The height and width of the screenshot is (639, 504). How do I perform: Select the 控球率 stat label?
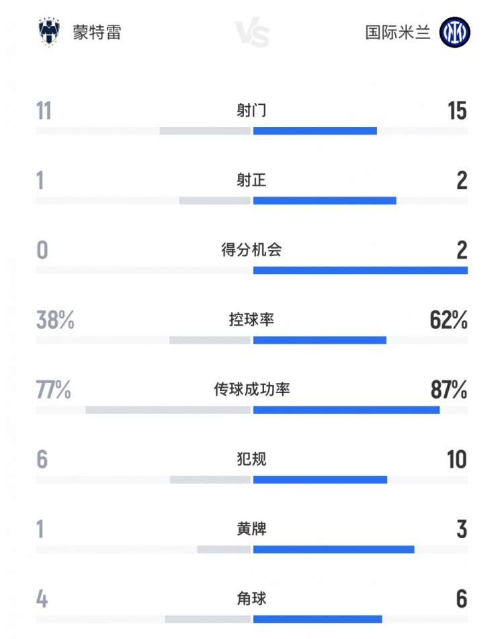(251, 320)
